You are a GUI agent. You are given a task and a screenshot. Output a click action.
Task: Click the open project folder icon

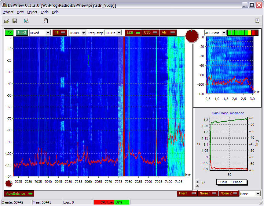click(6, 21)
